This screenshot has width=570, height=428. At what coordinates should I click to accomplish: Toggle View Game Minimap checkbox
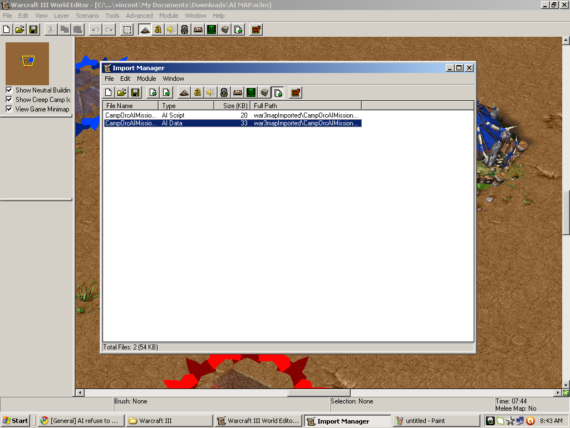pos(9,109)
